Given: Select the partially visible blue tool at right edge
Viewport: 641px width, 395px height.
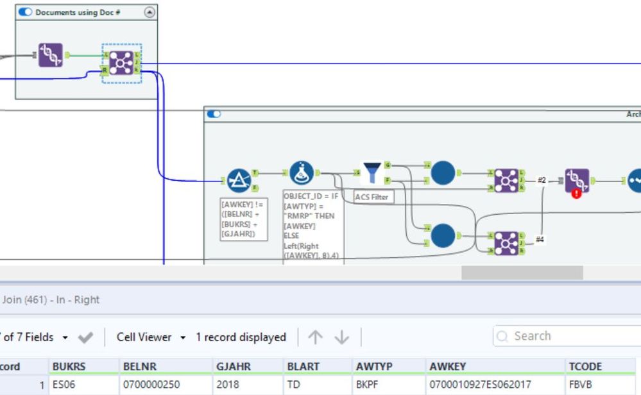Looking at the screenshot, I should (x=635, y=181).
